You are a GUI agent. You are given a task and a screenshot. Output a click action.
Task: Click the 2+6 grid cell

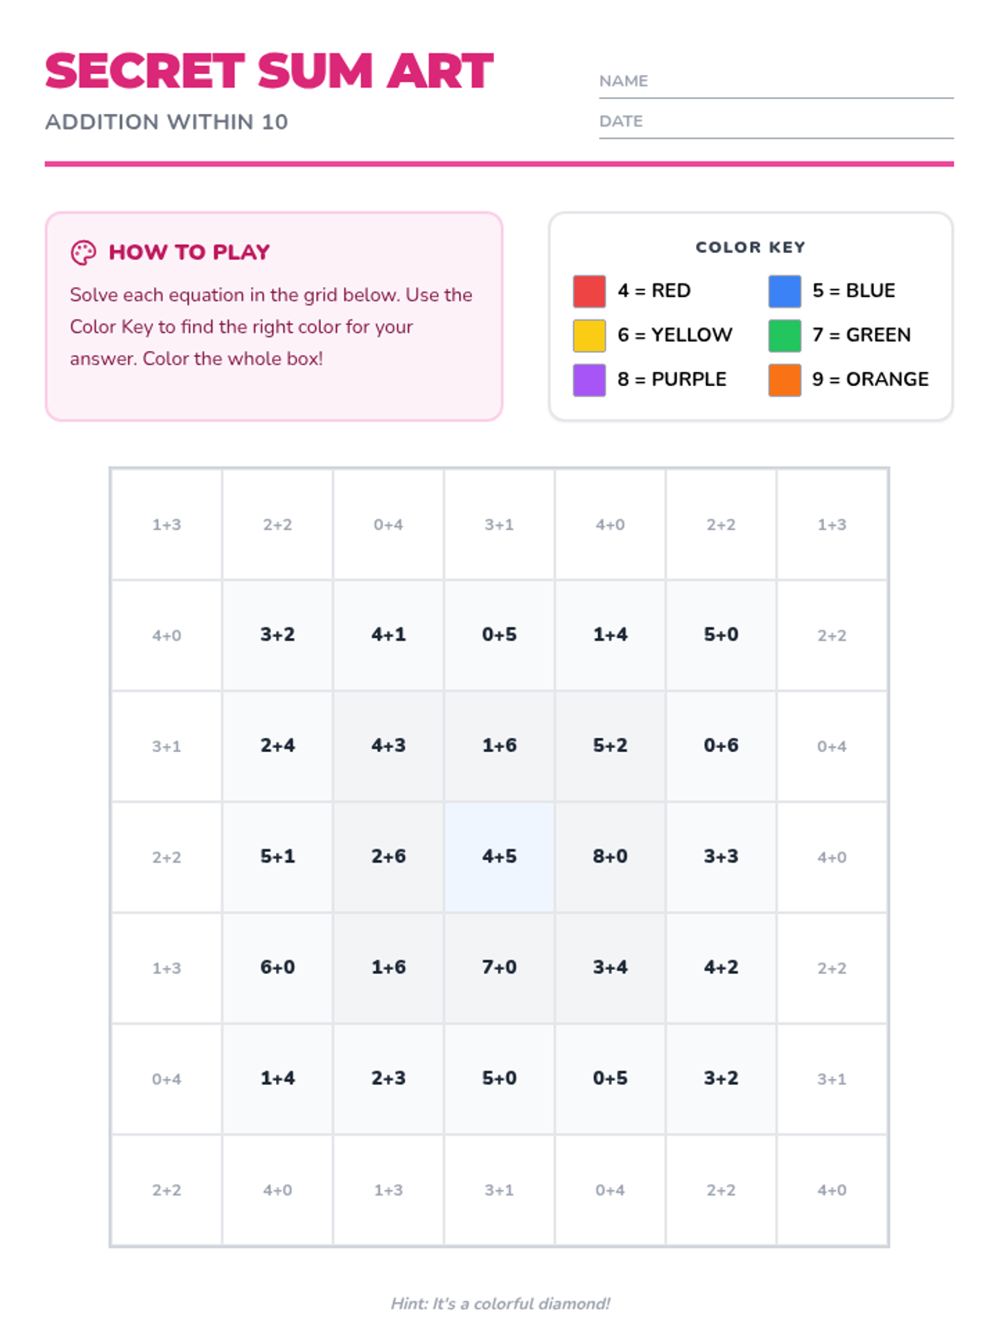pyautogui.click(x=388, y=857)
